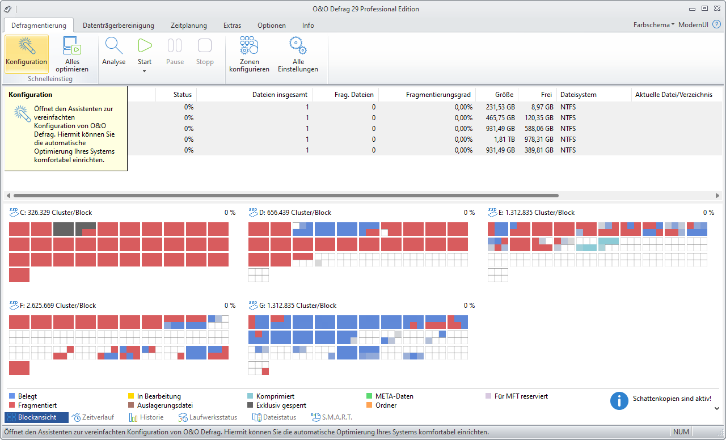726x440 pixels.
Task: Sort by the Frei column header
Action: (537, 95)
